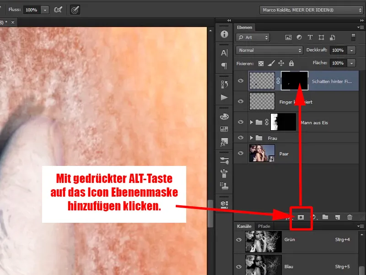Open the Kanäle panel flyout menu
Viewport: 366px width, 275px height.
pos(361,226)
